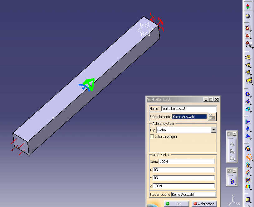Click the XYZ compass in viewport corner

click(x=233, y=200)
